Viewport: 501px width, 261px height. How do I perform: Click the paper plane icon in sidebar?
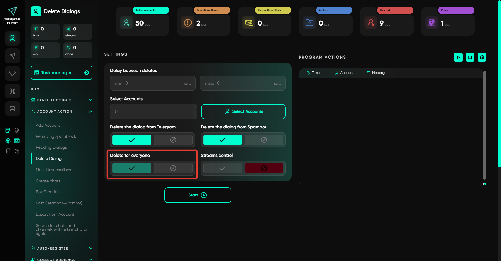pyautogui.click(x=12, y=56)
